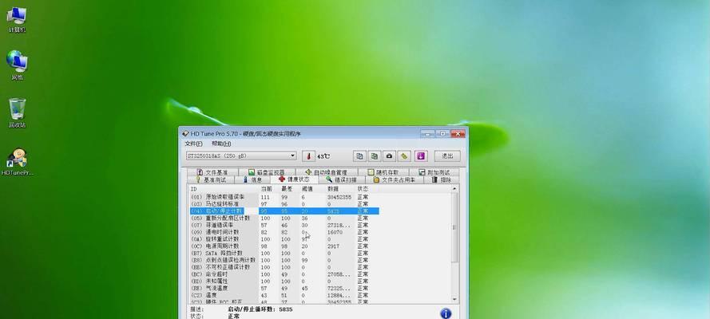Click the data value 16070 in row (09)
The image size is (710, 319).
335,232
